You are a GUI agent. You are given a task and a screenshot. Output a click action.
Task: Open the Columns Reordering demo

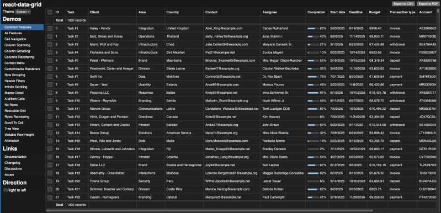coord(23,57)
